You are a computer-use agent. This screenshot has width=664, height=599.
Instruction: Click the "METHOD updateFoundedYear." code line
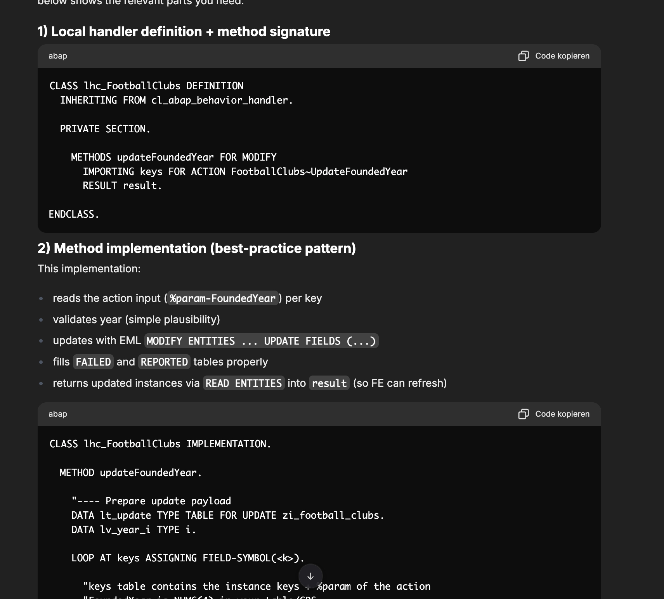click(131, 473)
